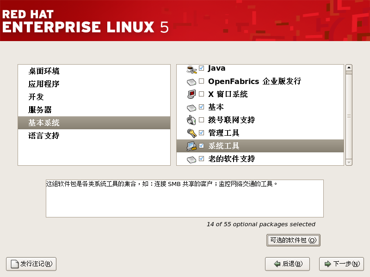Click the document icon on 发行注记 button
Viewport: 370px width, 277px height.
tap(15, 264)
